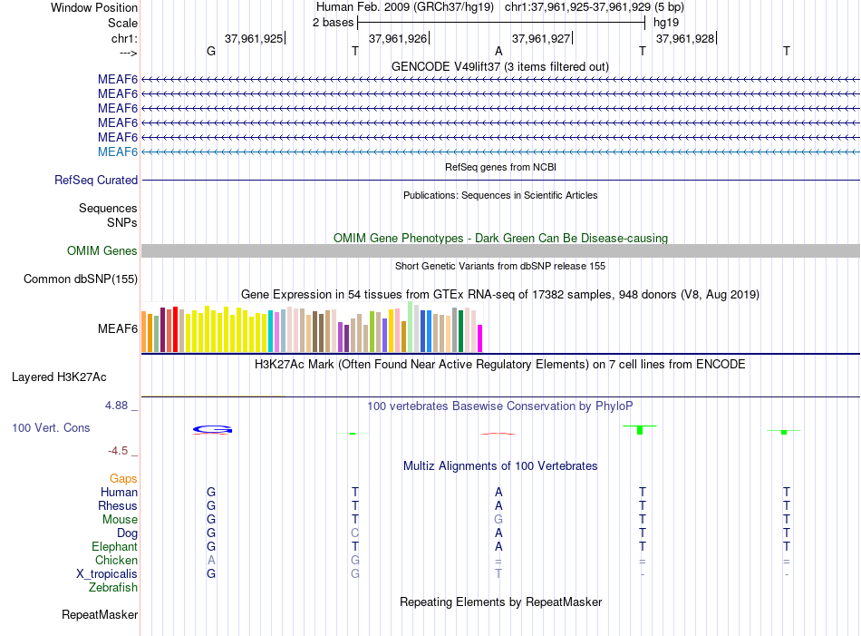861x636 pixels.
Task: Click the magenta last bar in GTEx chart
Action: click(480, 338)
